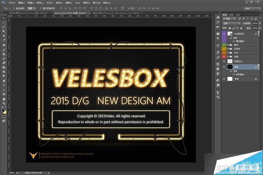
Task: Open the opacity slider dropdown arrow
Action: (x=259, y=23)
